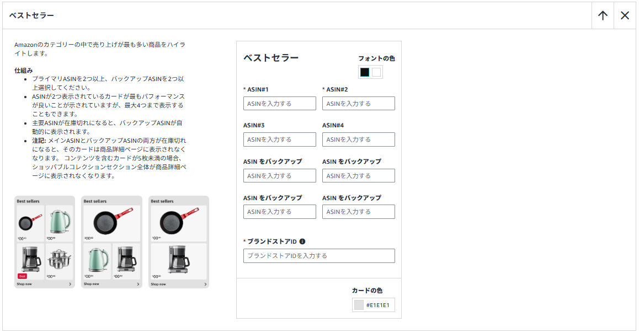
Task: Select the four-product Best sellers preview
Action: click(x=45, y=242)
